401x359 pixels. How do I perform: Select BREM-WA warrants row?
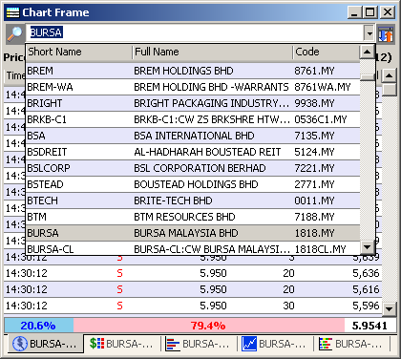click(x=193, y=87)
